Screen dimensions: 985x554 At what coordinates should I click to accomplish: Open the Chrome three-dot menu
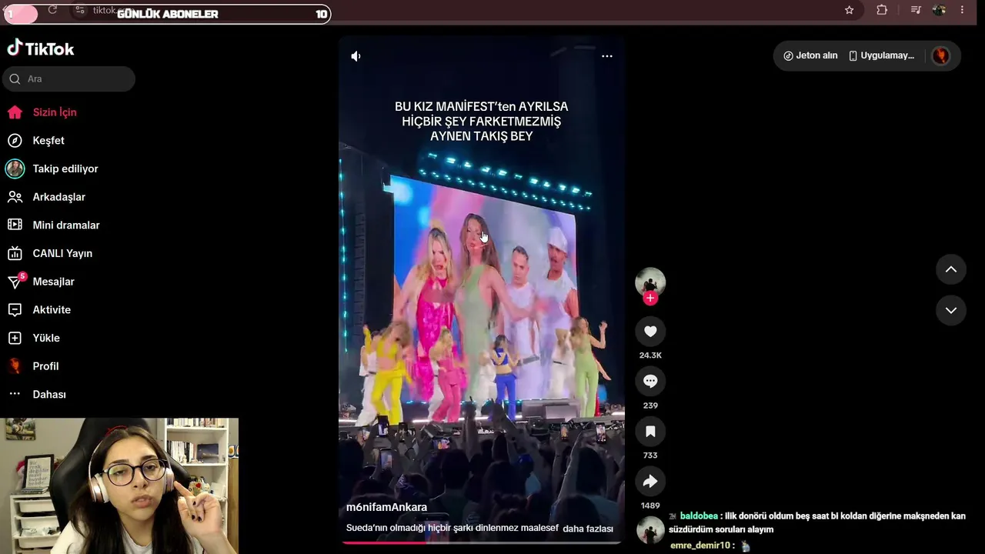point(962,10)
